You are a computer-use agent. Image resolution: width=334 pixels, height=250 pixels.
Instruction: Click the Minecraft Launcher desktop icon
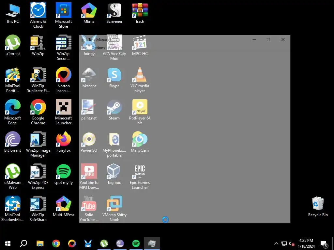[x=64, y=112]
